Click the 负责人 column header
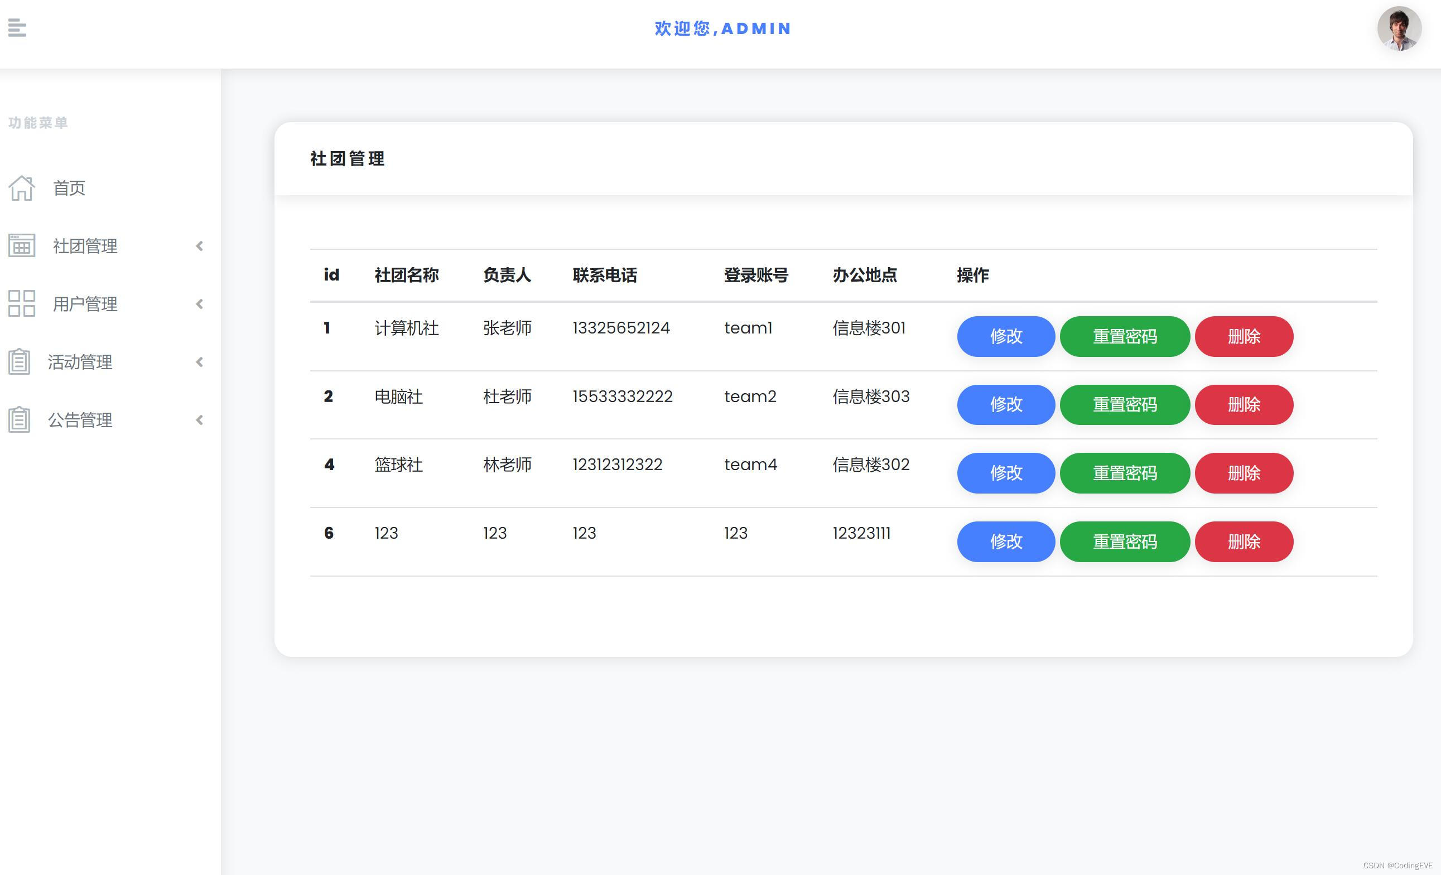 click(507, 275)
